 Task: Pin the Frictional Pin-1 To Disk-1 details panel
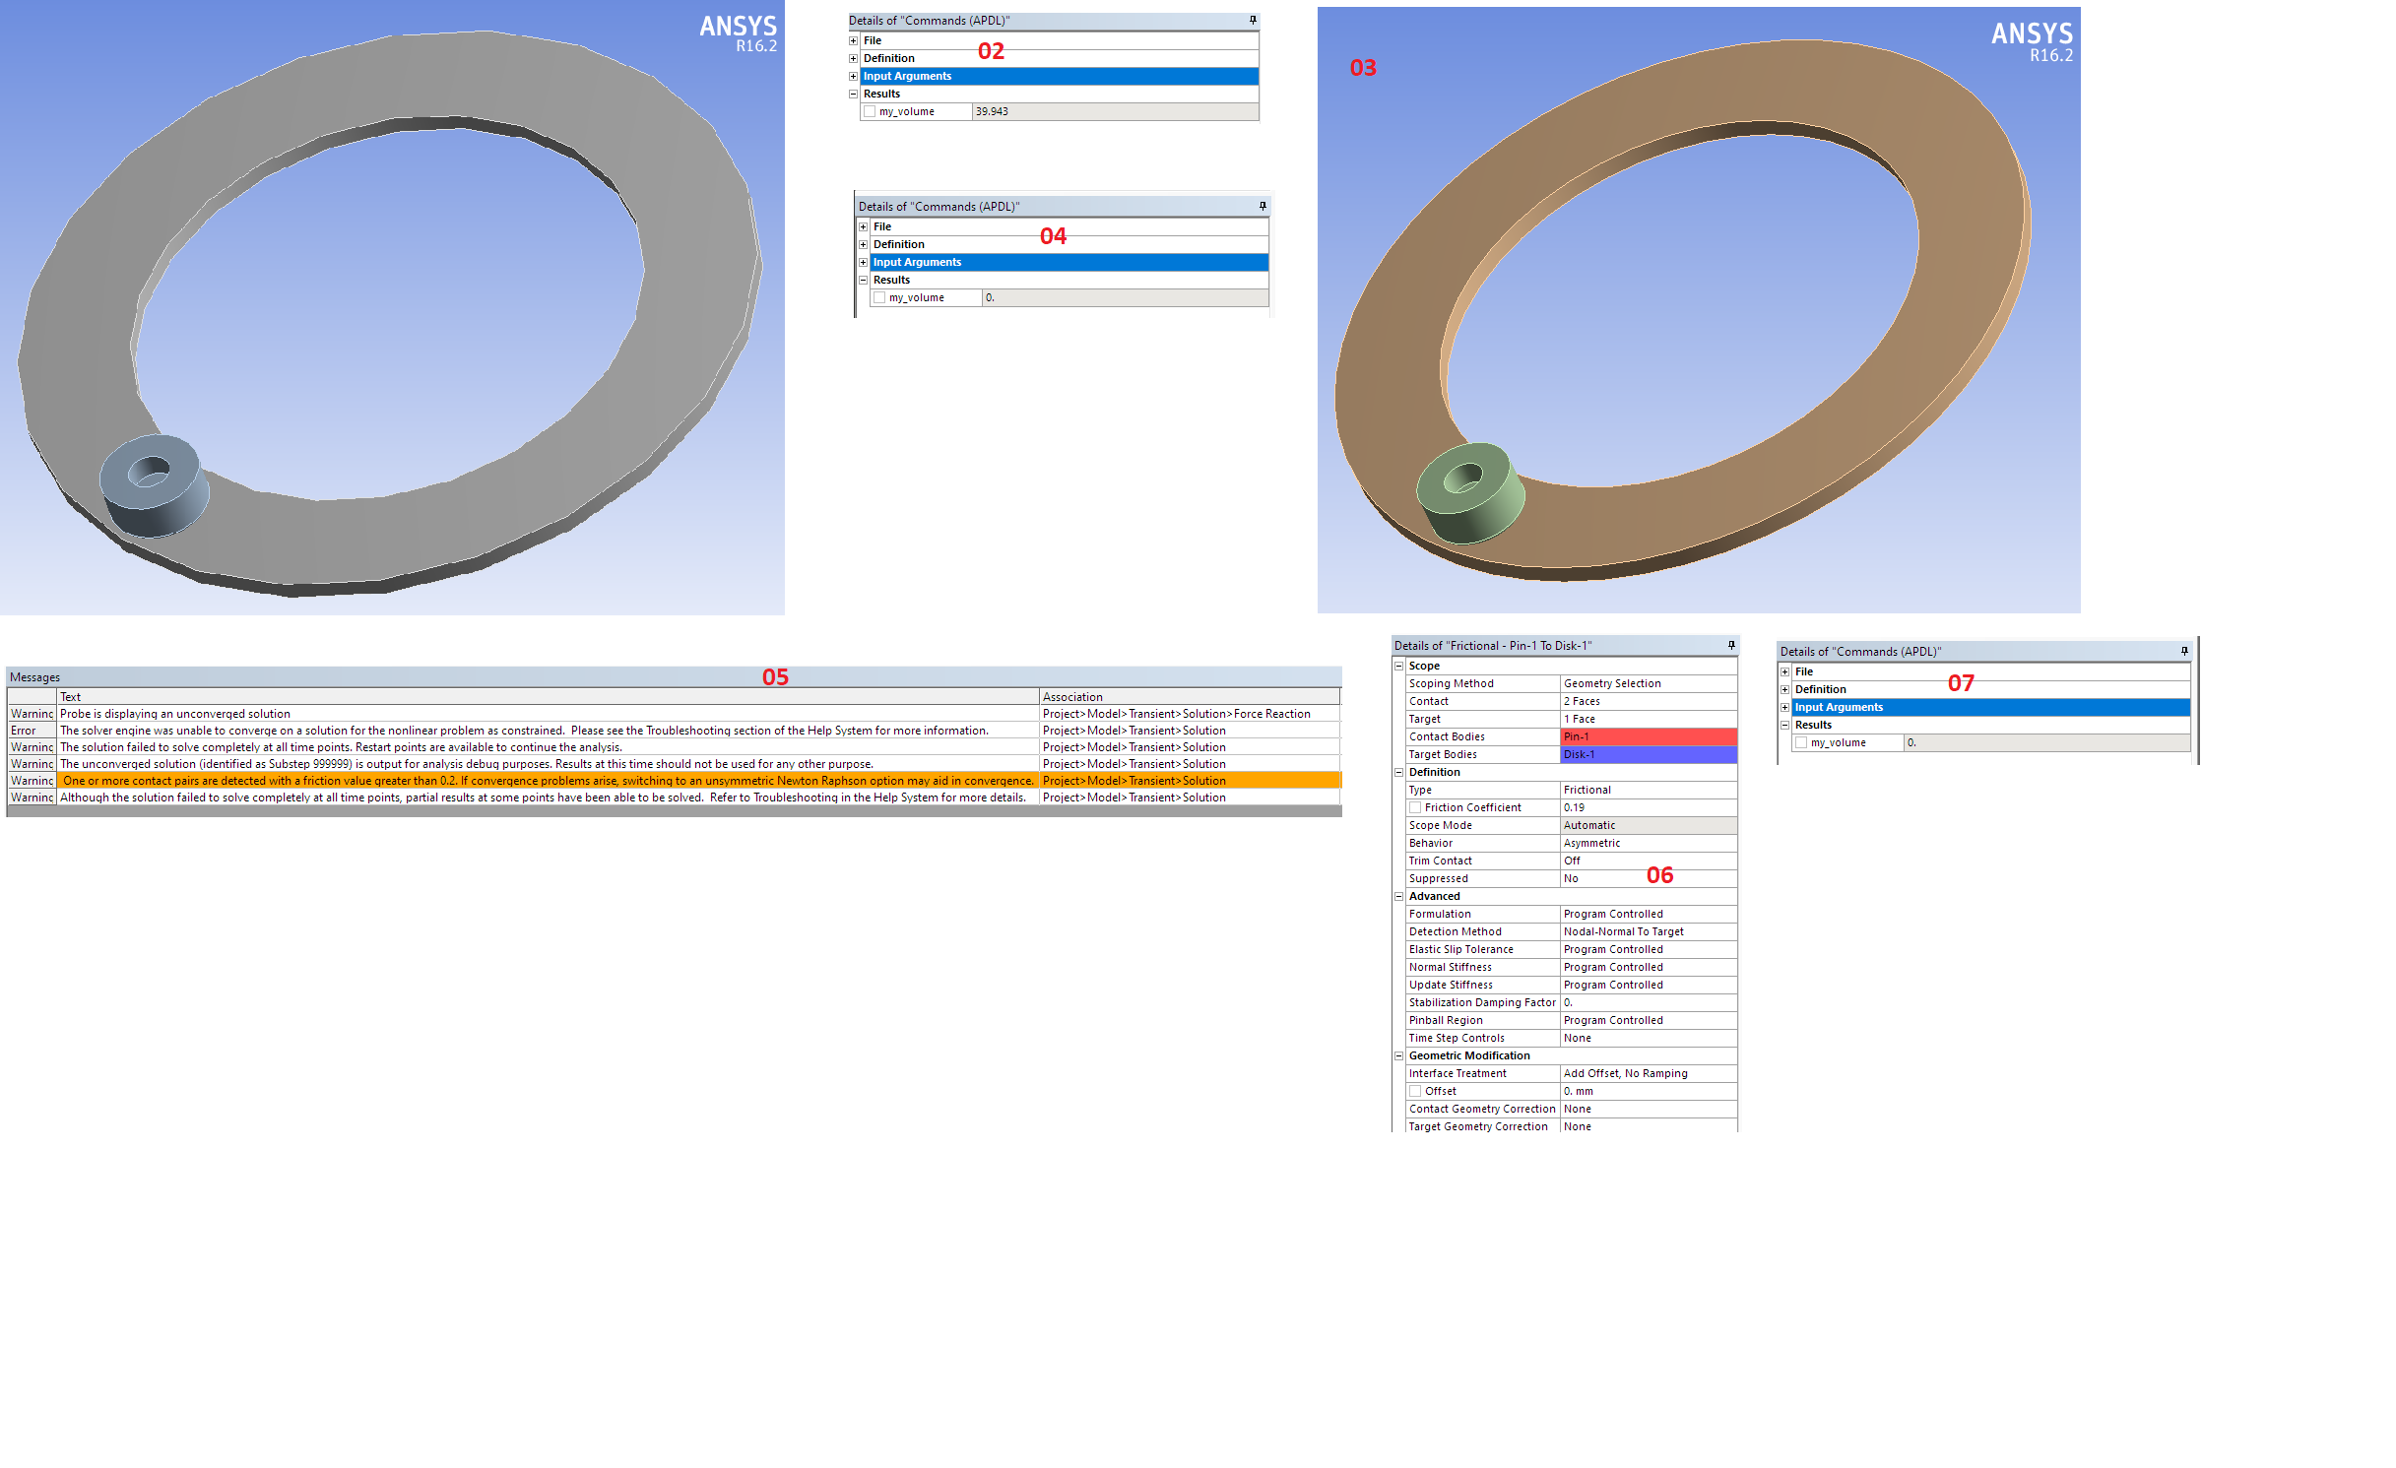tap(1731, 646)
